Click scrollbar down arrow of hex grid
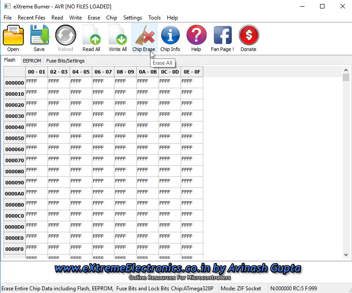Screen dimensions: 352x293 (x=346, y=255)
